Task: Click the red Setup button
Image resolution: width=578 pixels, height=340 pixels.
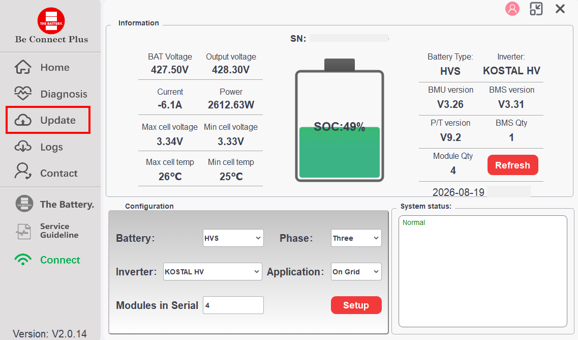Action: point(356,305)
